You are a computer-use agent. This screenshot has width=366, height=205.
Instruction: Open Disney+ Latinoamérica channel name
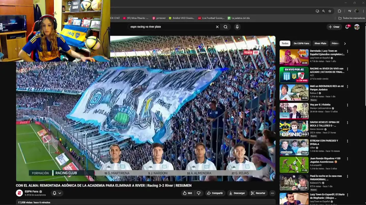(321, 108)
